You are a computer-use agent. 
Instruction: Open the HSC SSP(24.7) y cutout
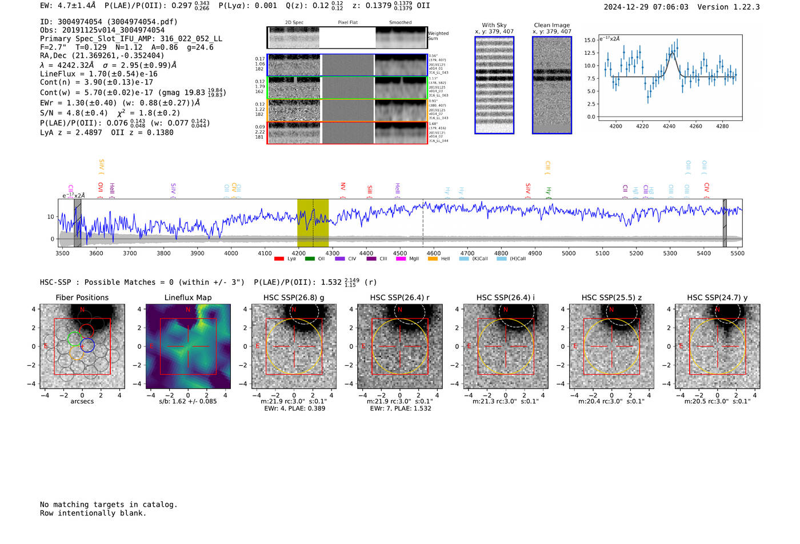coord(718,346)
